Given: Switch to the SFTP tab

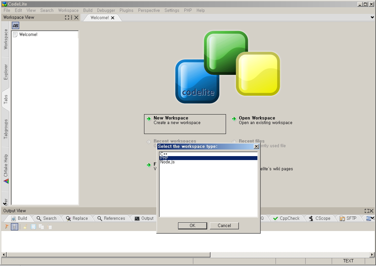Looking at the screenshot, I should point(348,218).
